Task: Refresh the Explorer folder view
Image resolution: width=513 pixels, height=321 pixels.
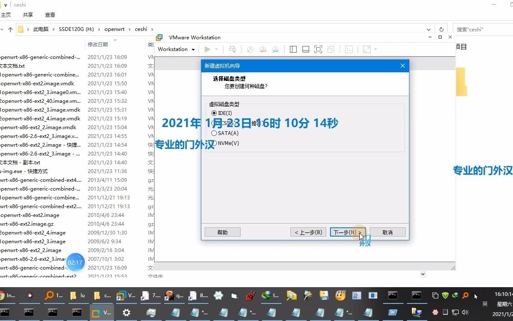Action: click(x=441, y=30)
